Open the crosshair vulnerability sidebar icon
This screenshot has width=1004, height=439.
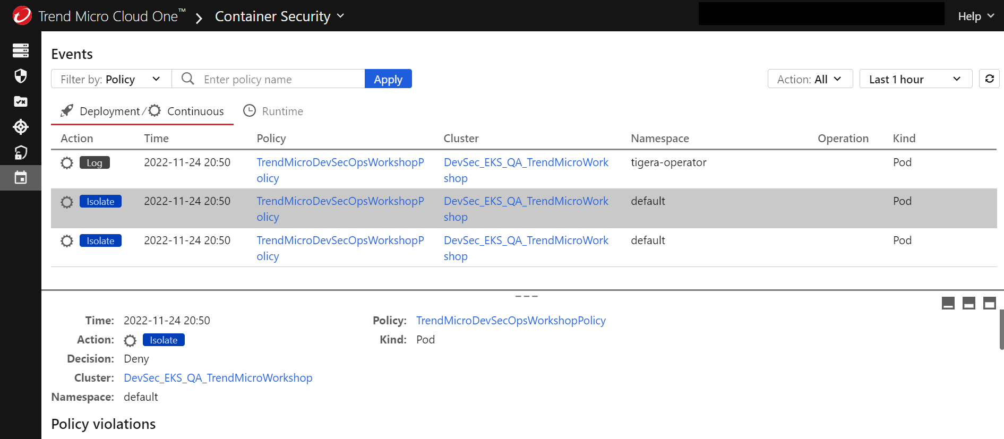(21, 127)
